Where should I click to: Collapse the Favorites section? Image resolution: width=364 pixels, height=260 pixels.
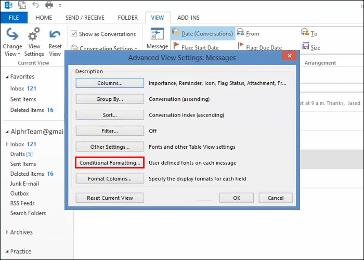point(7,77)
